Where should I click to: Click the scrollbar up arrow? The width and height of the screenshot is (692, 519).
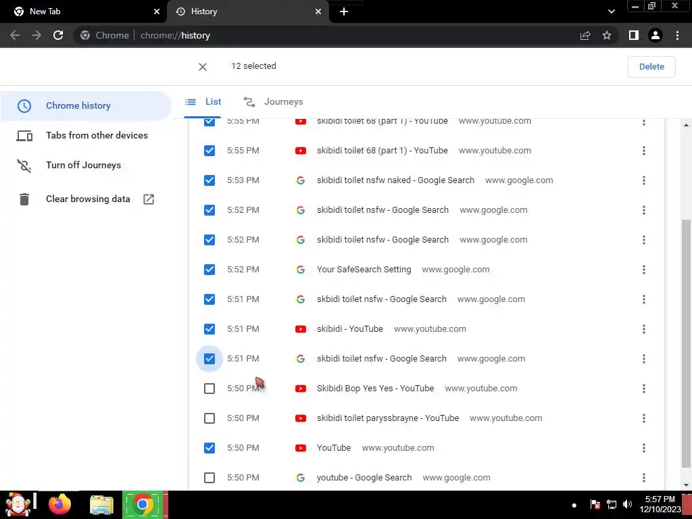click(687, 125)
